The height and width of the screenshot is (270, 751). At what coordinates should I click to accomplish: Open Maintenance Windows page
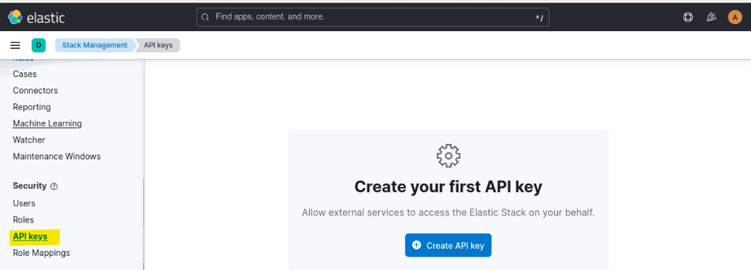click(57, 157)
